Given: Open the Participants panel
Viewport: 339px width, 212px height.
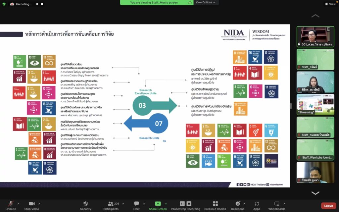Looking at the screenshot, I should point(111,204).
